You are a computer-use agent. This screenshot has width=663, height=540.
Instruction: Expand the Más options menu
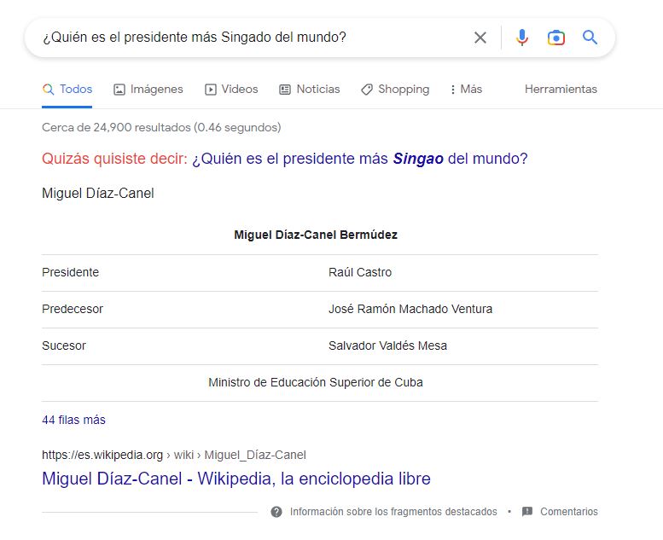pyautogui.click(x=465, y=89)
